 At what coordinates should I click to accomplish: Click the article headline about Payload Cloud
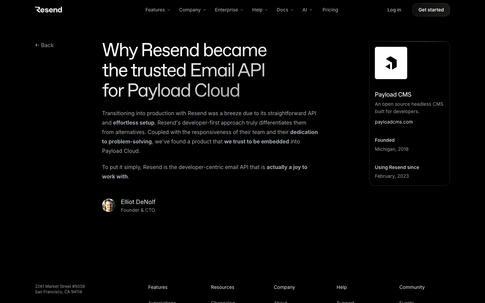pos(184,70)
